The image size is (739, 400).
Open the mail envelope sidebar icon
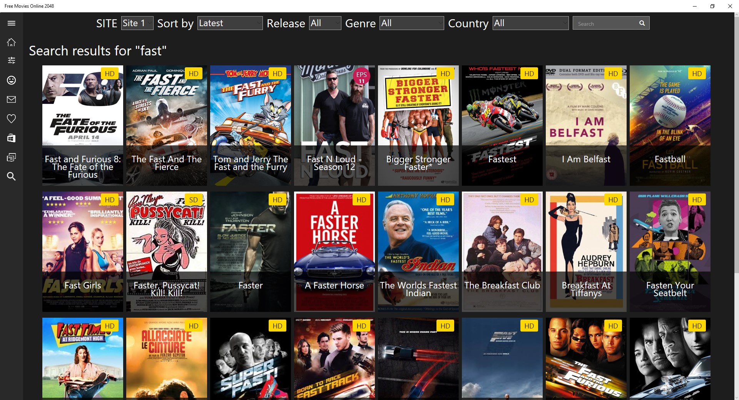click(12, 100)
